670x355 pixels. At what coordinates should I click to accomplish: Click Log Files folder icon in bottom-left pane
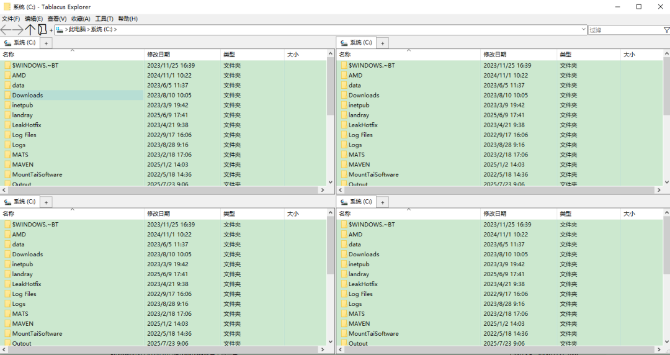(7, 294)
